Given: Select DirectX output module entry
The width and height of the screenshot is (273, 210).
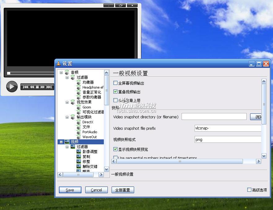Looking at the screenshot, I should click(x=88, y=122).
